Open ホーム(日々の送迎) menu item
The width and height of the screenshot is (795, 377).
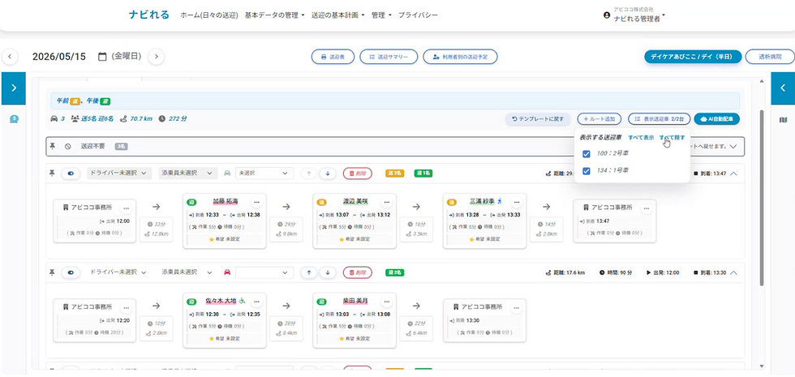click(209, 15)
